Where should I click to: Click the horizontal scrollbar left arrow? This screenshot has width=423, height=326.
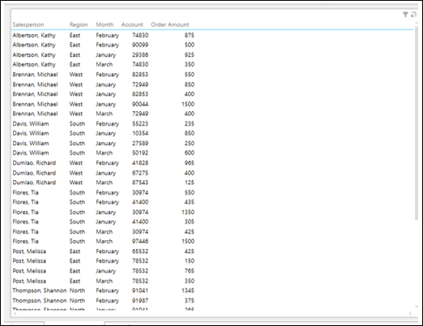(15, 314)
